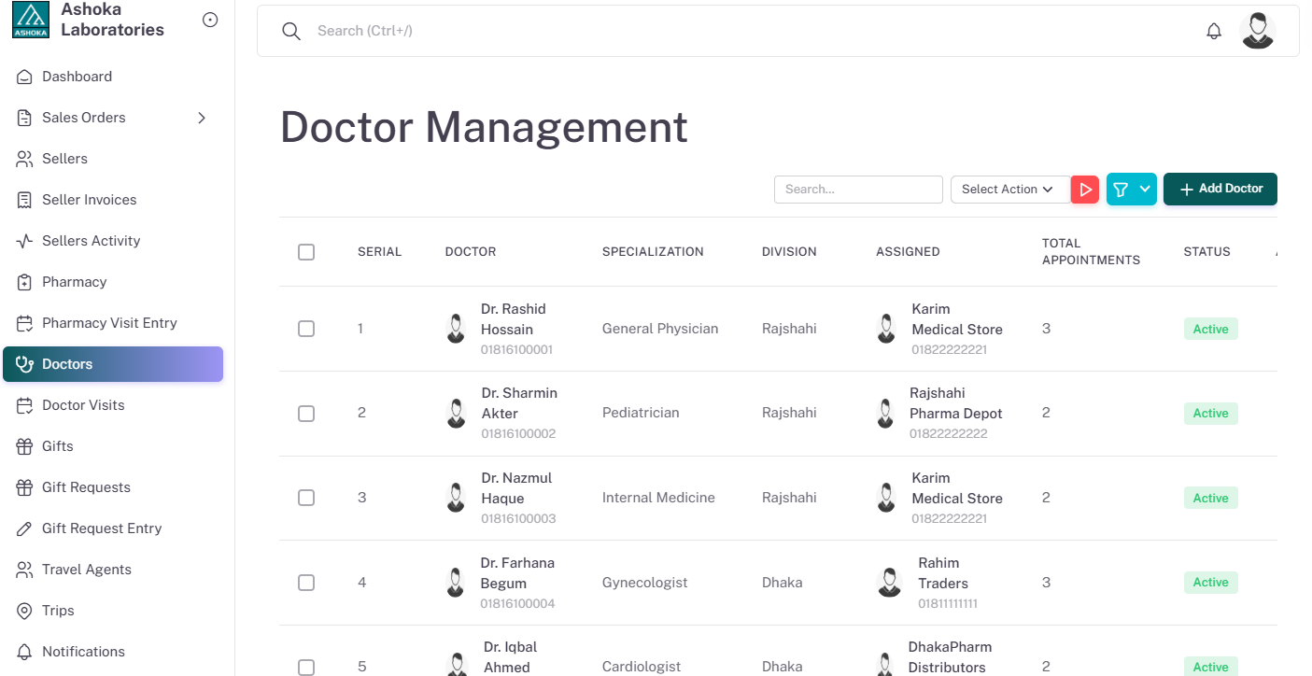
Task: Click the Active status badge for Dr. Rashid Hossain
Action: [x=1210, y=329]
